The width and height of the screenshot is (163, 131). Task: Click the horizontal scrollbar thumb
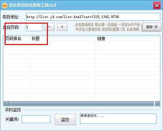point(81,103)
